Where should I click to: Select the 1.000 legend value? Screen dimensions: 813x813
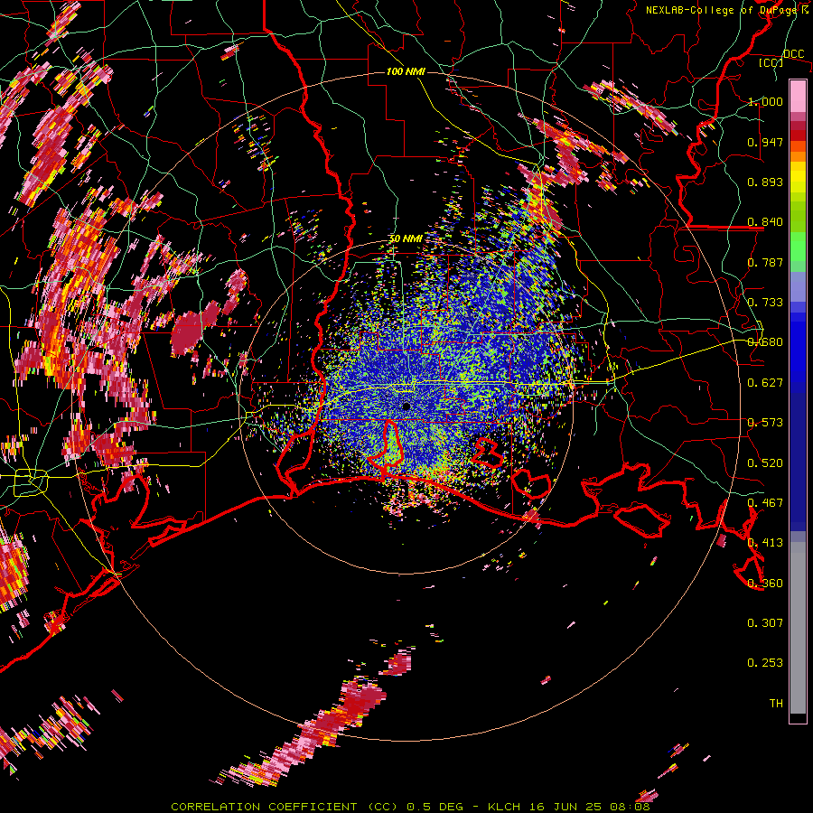(765, 101)
